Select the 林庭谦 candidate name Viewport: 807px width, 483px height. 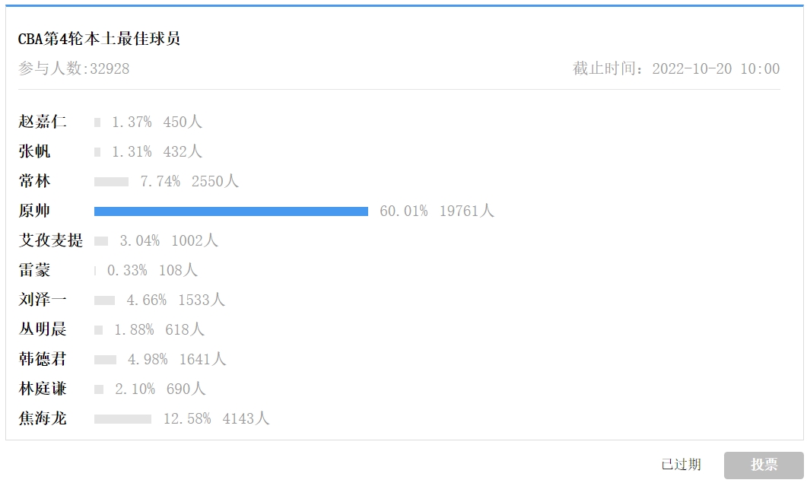42,389
